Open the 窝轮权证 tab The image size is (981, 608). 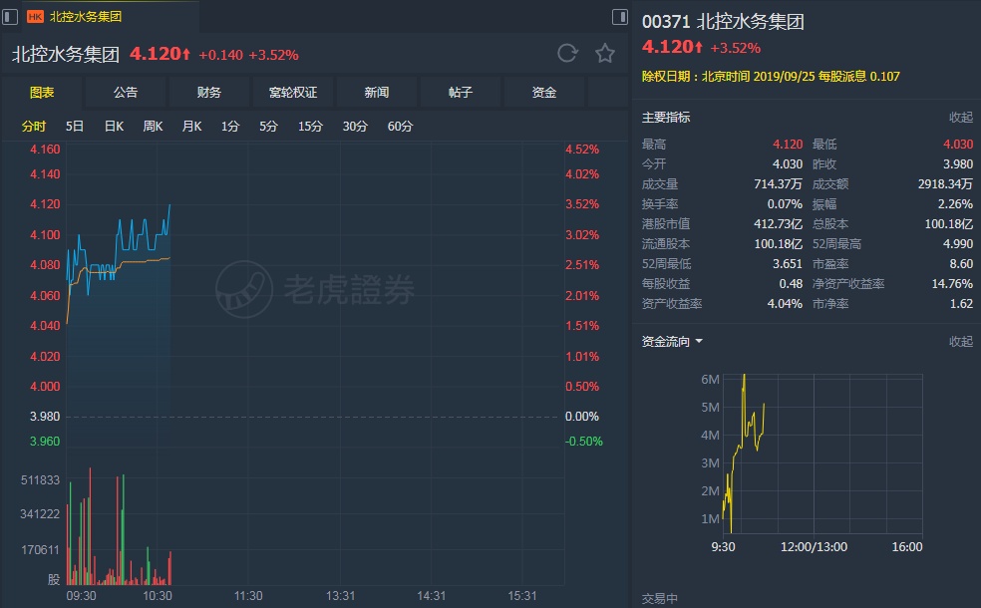pyautogui.click(x=293, y=93)
